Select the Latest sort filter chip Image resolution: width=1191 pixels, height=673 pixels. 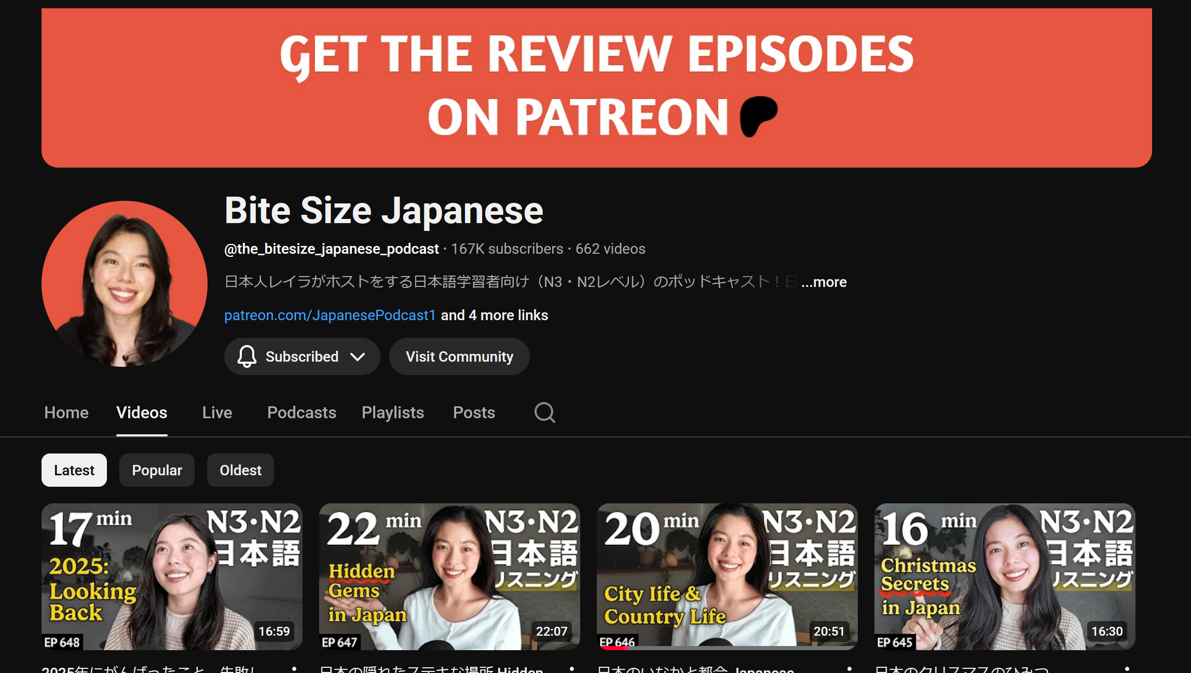(x=74, y=470)
